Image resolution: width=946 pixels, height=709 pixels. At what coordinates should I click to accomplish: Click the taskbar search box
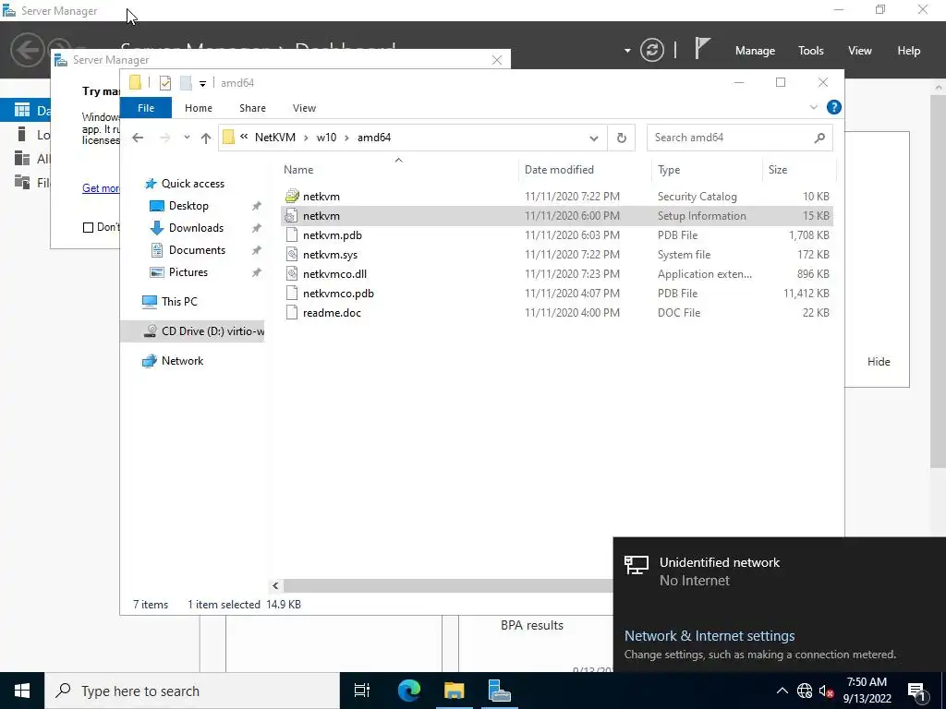[x=192, y=691]
